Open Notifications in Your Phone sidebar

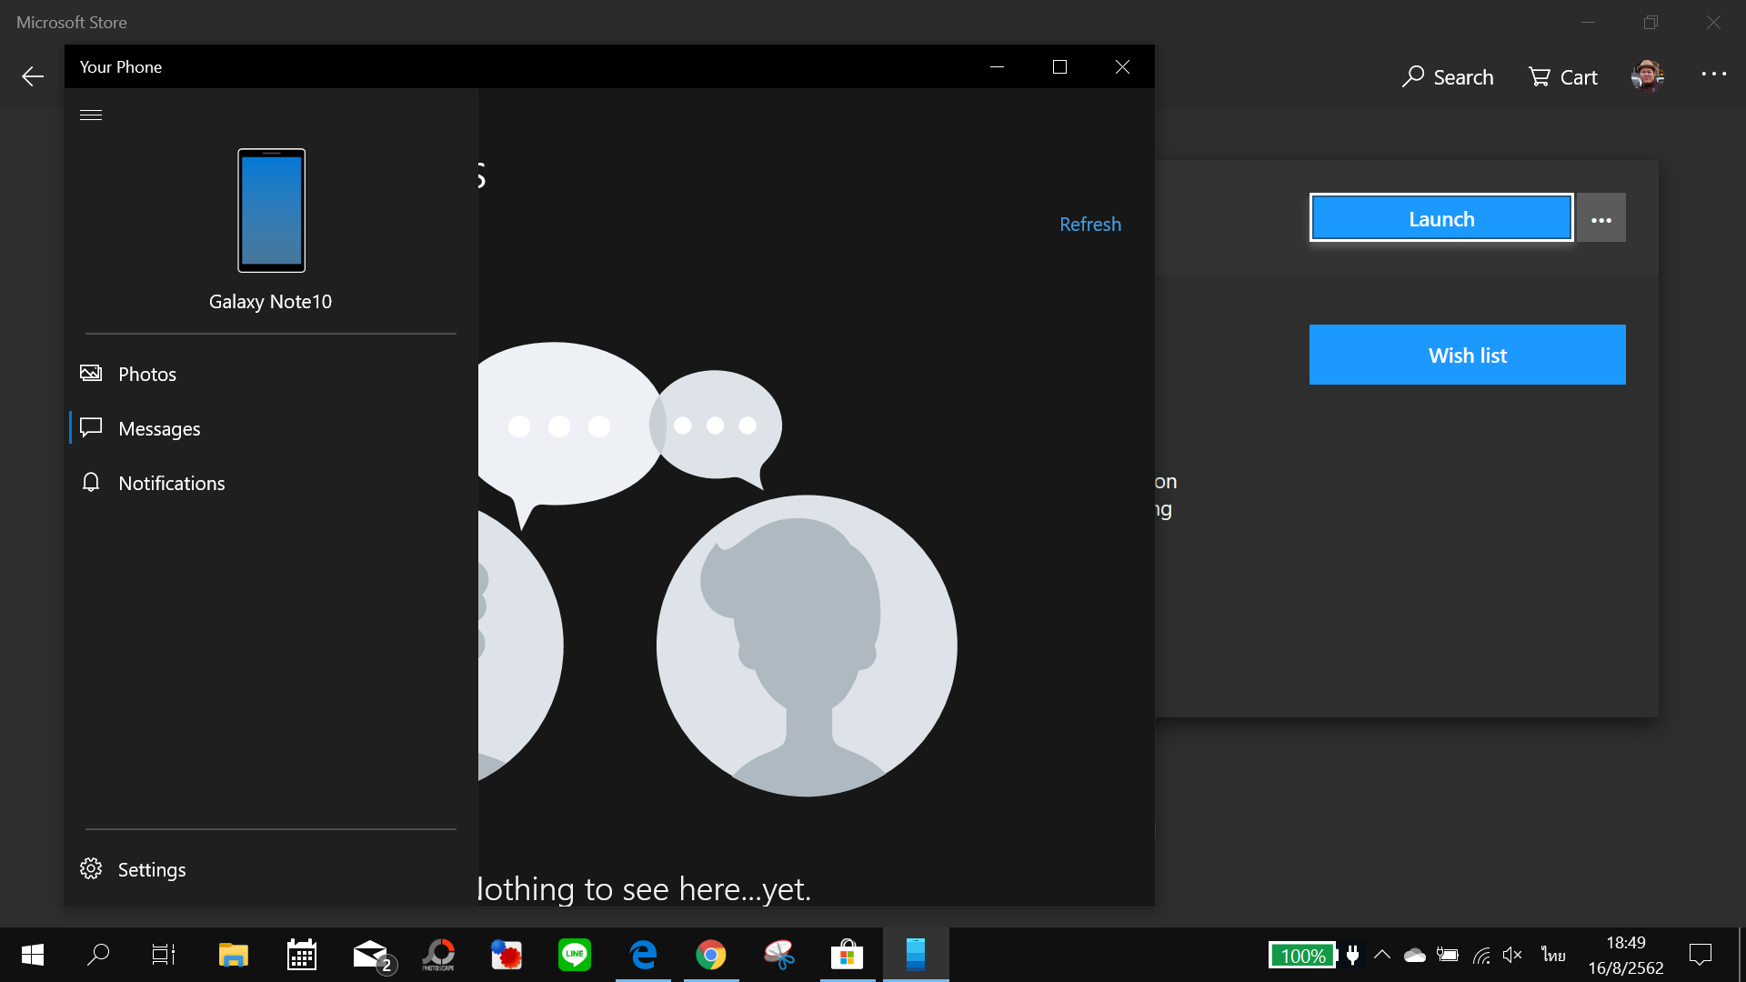(271, 483)
